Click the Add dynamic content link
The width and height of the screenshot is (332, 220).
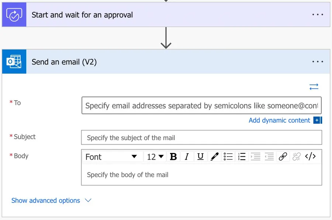pos(279,120)
